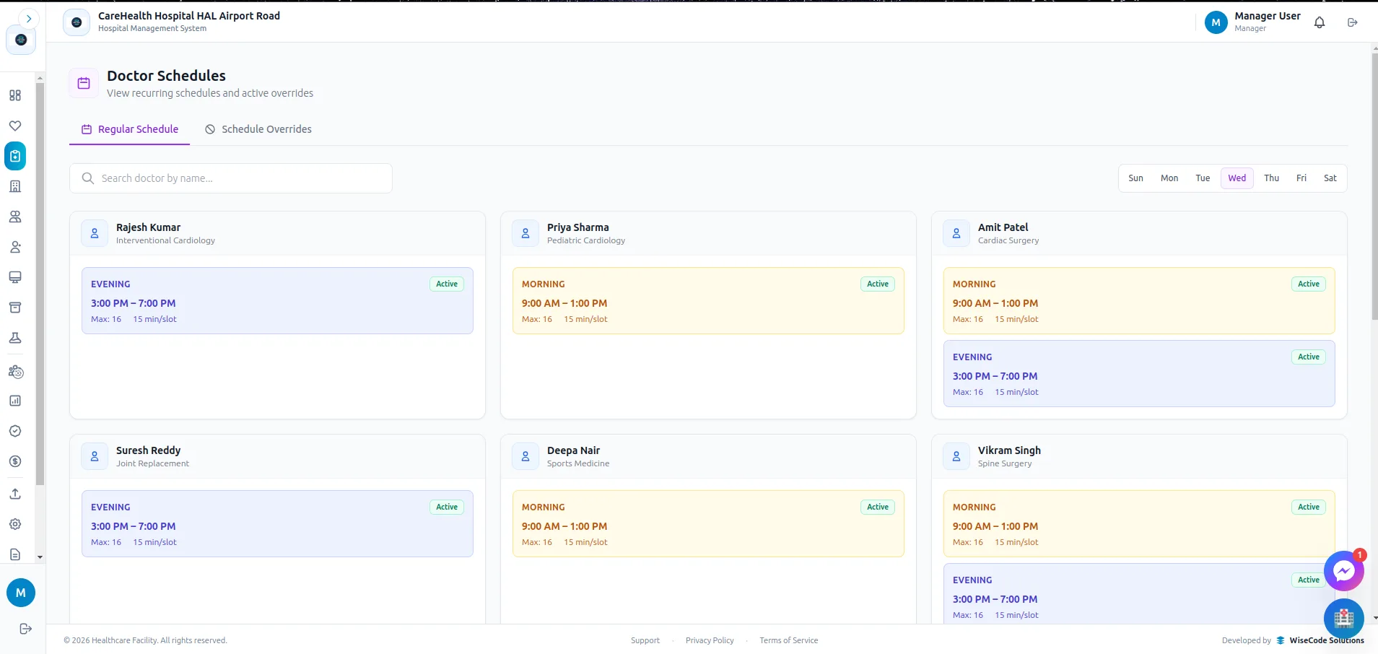Click the lab flask sidebar icon
Image resolution: width=1378 pixels, height=654 pixels.
[15, 338]
